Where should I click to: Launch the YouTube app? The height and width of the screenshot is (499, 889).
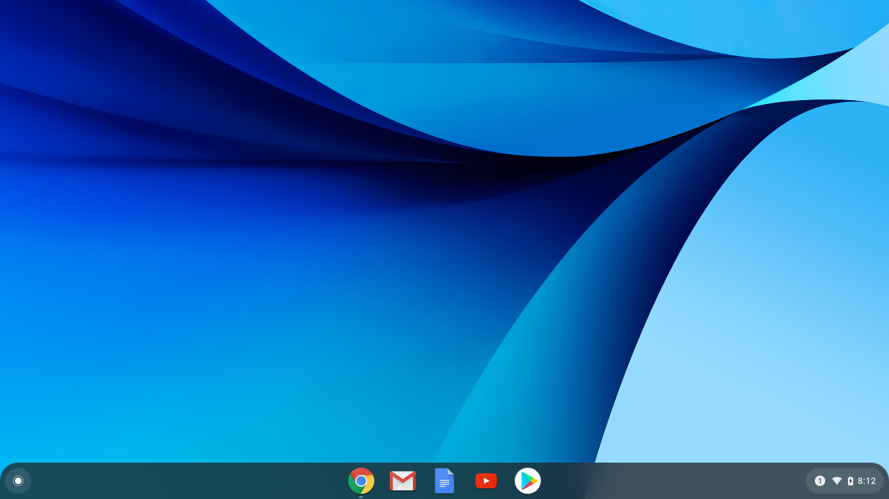[x=486, y=481]
